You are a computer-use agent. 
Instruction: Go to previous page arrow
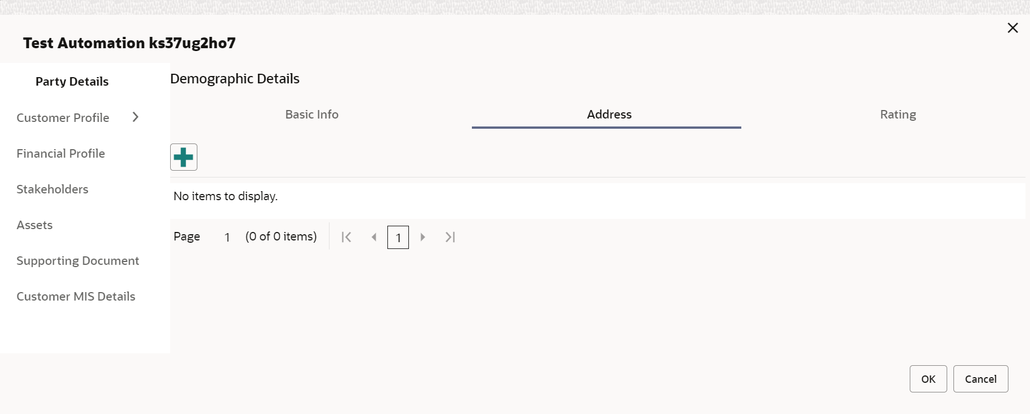tap(374, 237)
